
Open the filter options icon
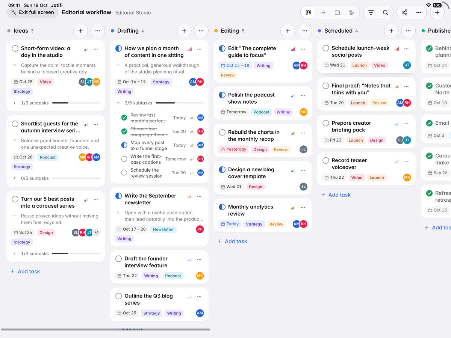(371, 12)
